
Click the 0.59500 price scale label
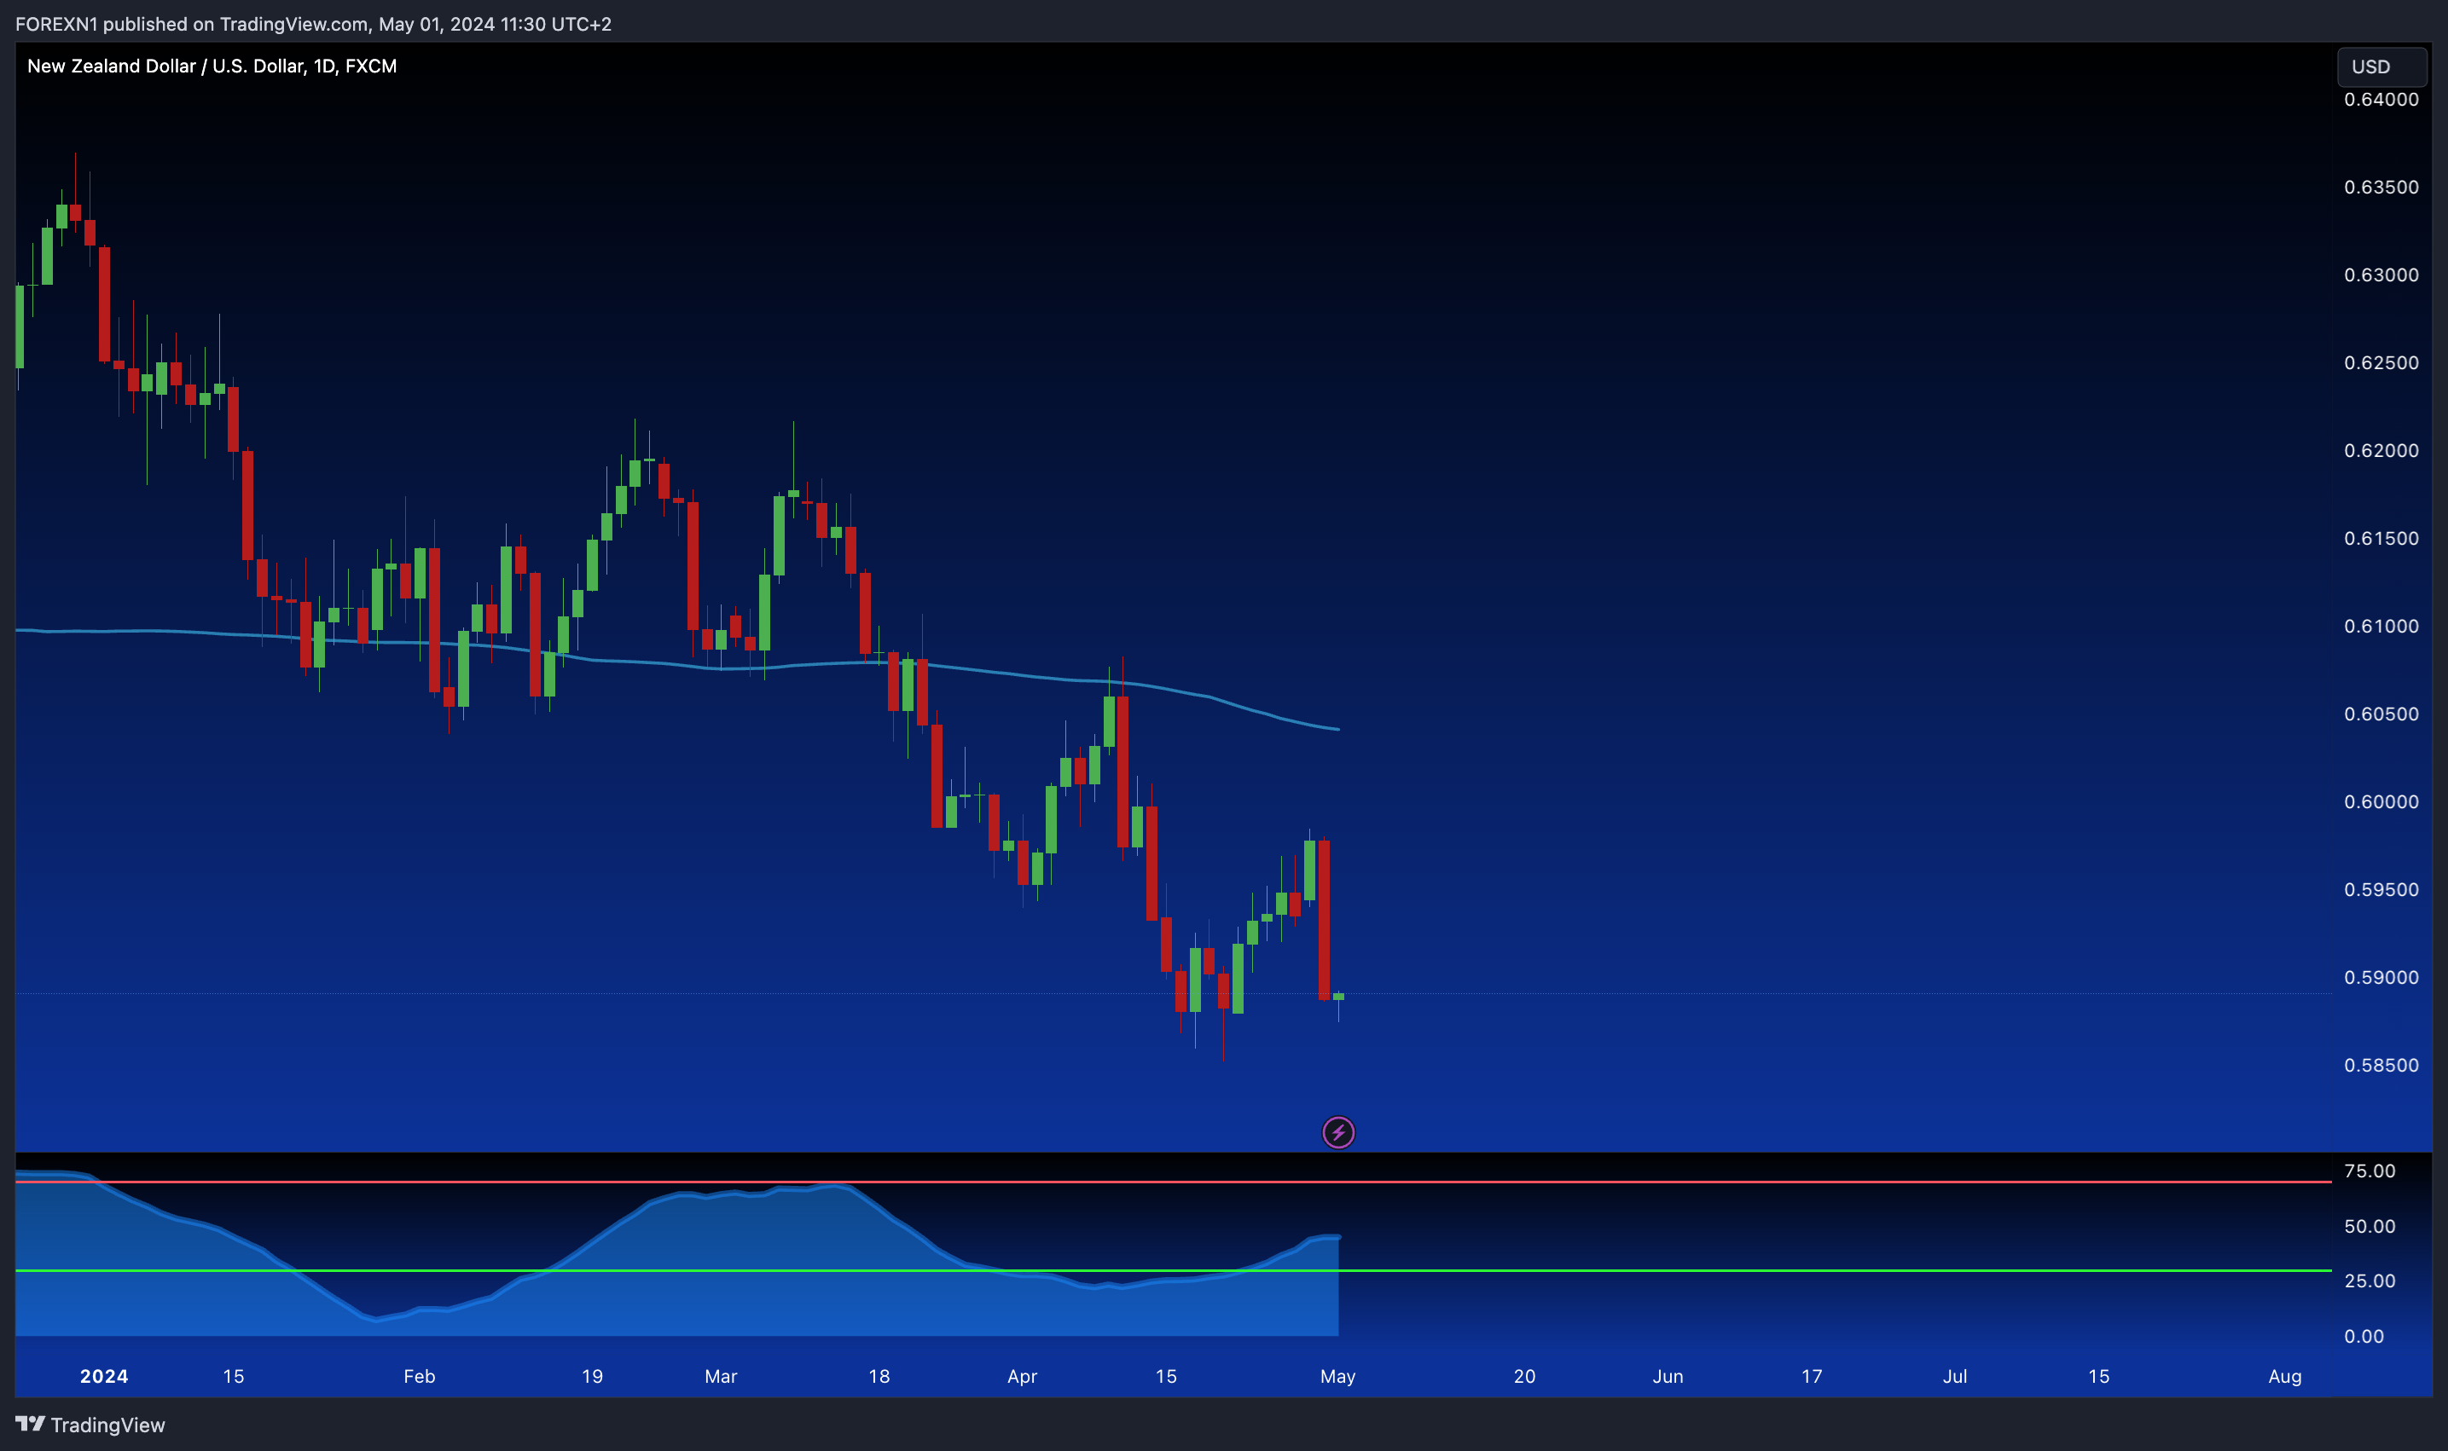tap(2381, 890)
